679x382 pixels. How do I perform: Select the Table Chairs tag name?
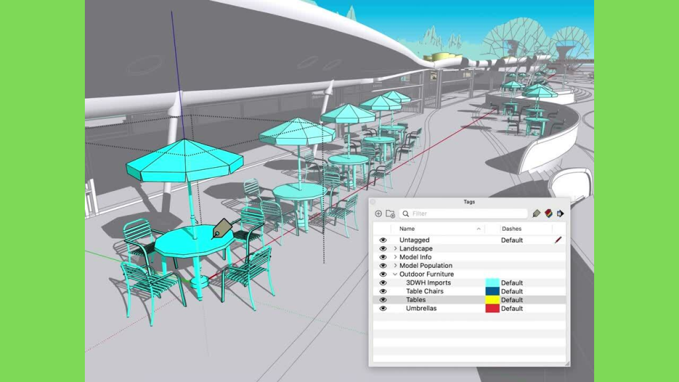(425, 292)
